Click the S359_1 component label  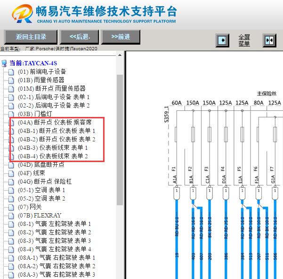click(x=166, y=114)
